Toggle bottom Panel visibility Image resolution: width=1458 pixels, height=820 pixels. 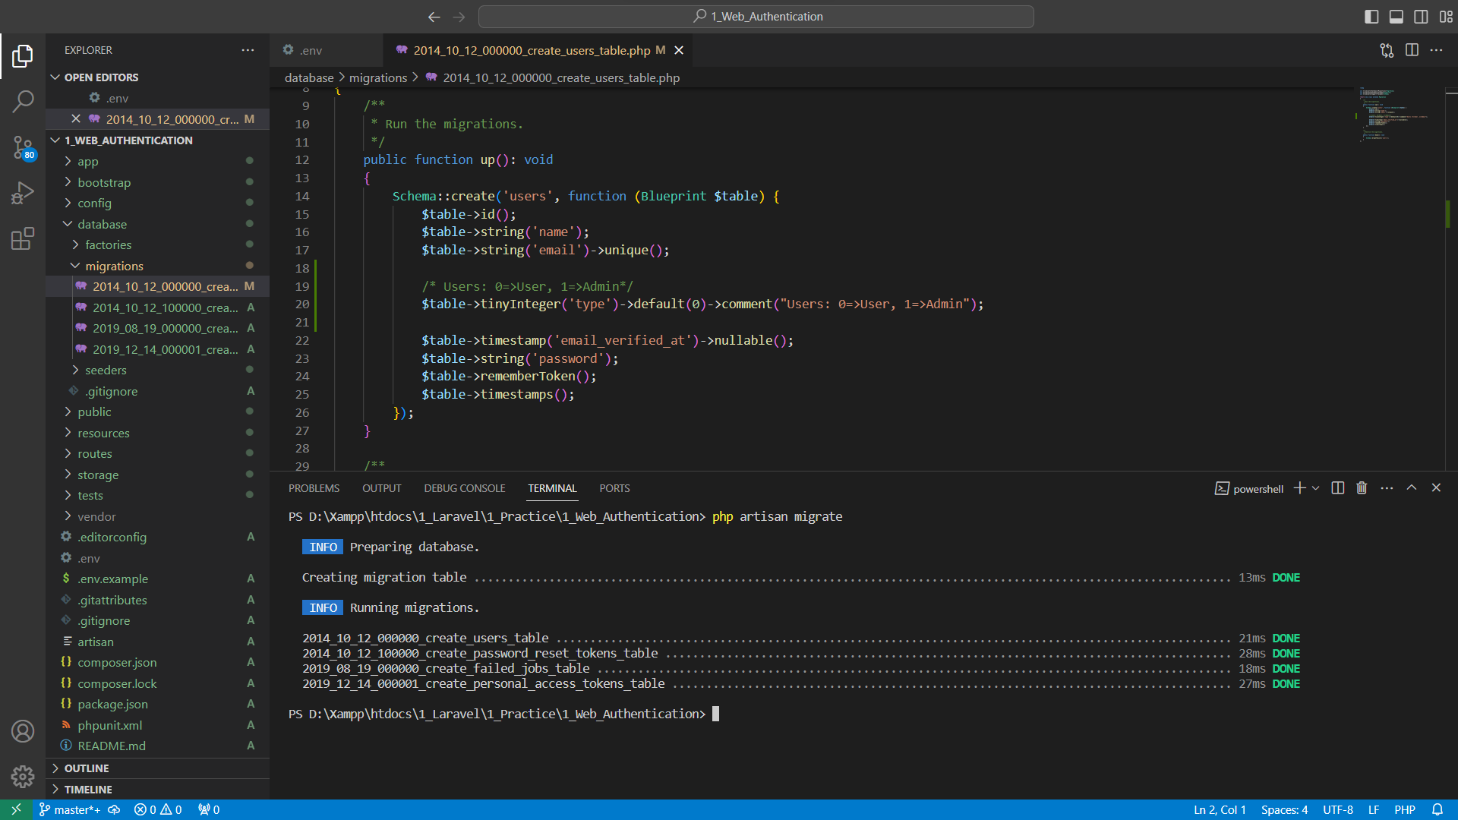1396,17
